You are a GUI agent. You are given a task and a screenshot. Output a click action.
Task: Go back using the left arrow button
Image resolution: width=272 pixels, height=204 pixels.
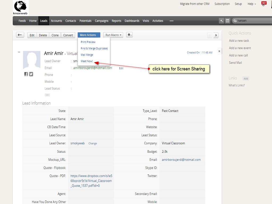pos(20,35)
